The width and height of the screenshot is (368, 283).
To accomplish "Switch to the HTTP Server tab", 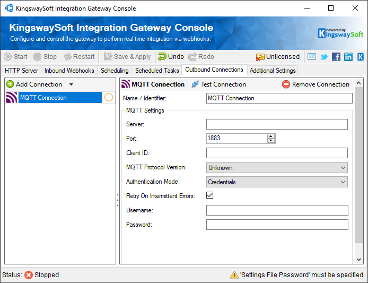I will (21, 71).
